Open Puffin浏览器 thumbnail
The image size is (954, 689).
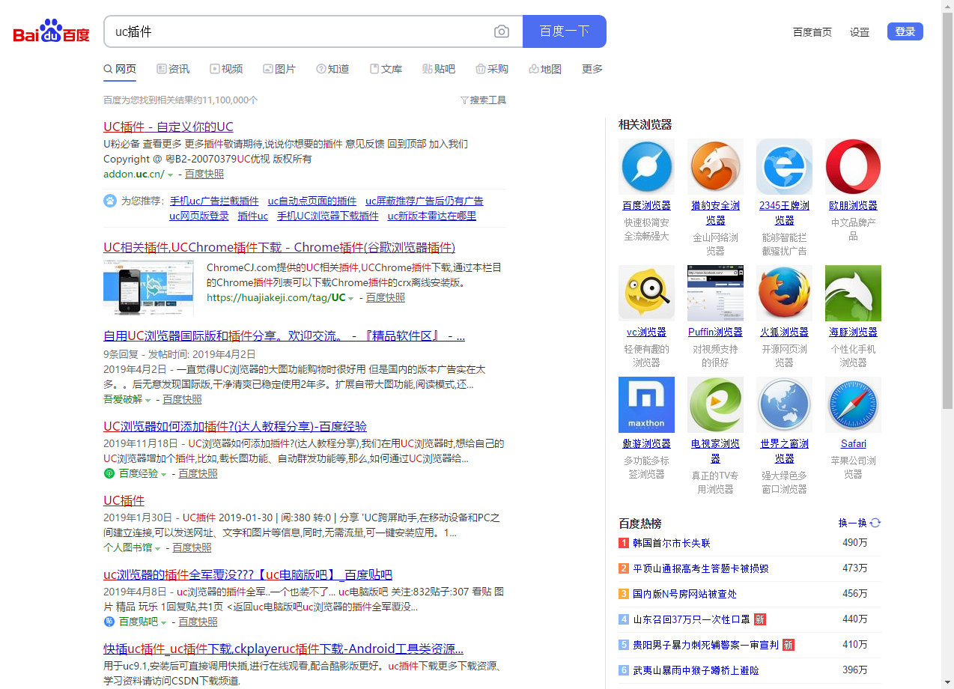tap(715, 293)
